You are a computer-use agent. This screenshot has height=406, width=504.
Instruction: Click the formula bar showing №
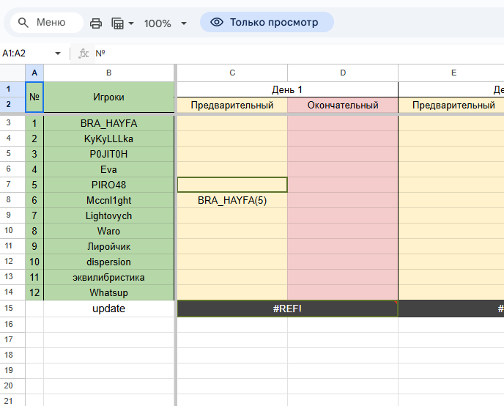pyautogui.click(x=299, y=53)
